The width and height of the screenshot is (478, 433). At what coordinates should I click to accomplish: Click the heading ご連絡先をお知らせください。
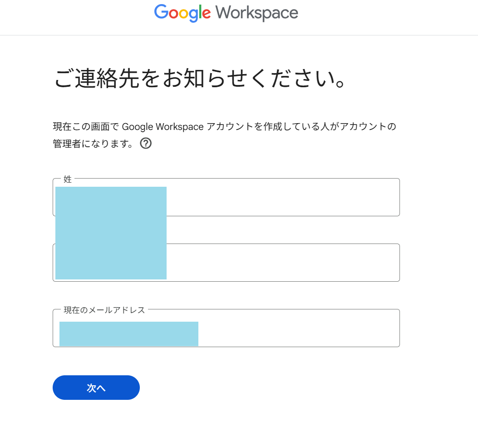click(x=201, y=79)
